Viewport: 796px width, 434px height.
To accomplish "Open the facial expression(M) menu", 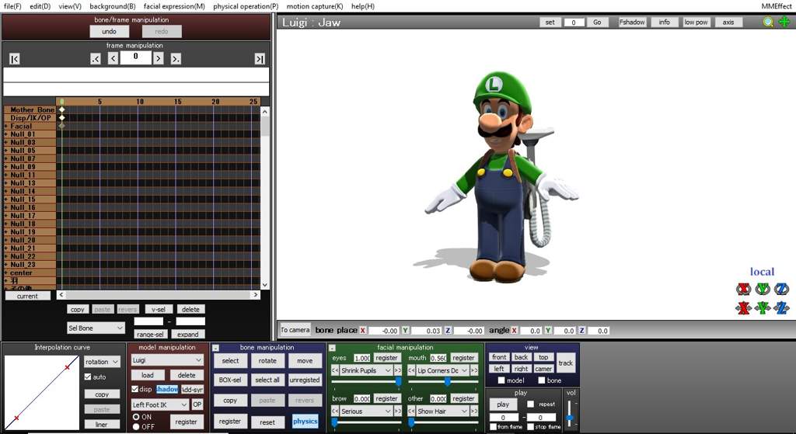I will (x=174, y=6).
